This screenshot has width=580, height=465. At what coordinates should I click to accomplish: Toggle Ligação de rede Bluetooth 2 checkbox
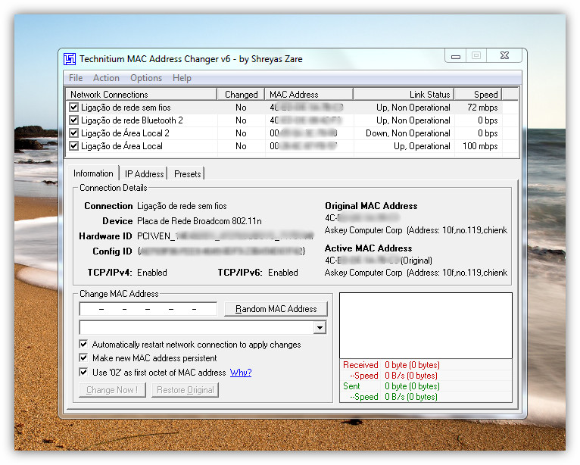coord(74,120)
